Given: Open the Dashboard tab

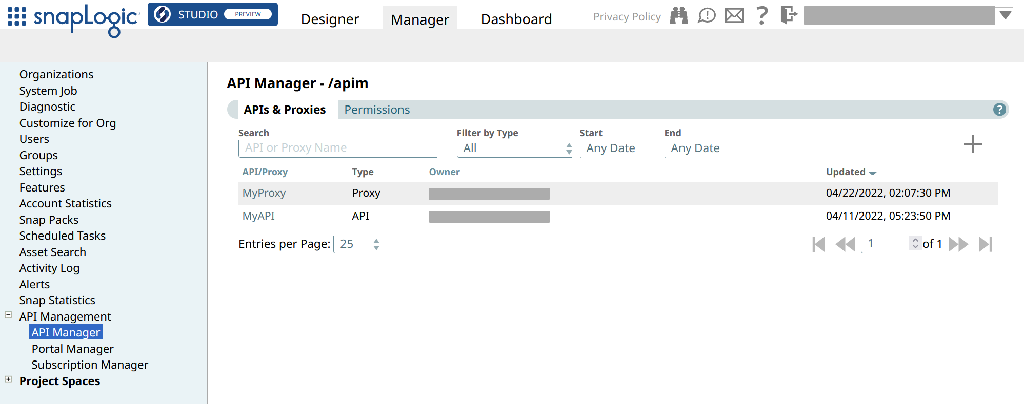Looking at the screenshot, I should [516, 19].
